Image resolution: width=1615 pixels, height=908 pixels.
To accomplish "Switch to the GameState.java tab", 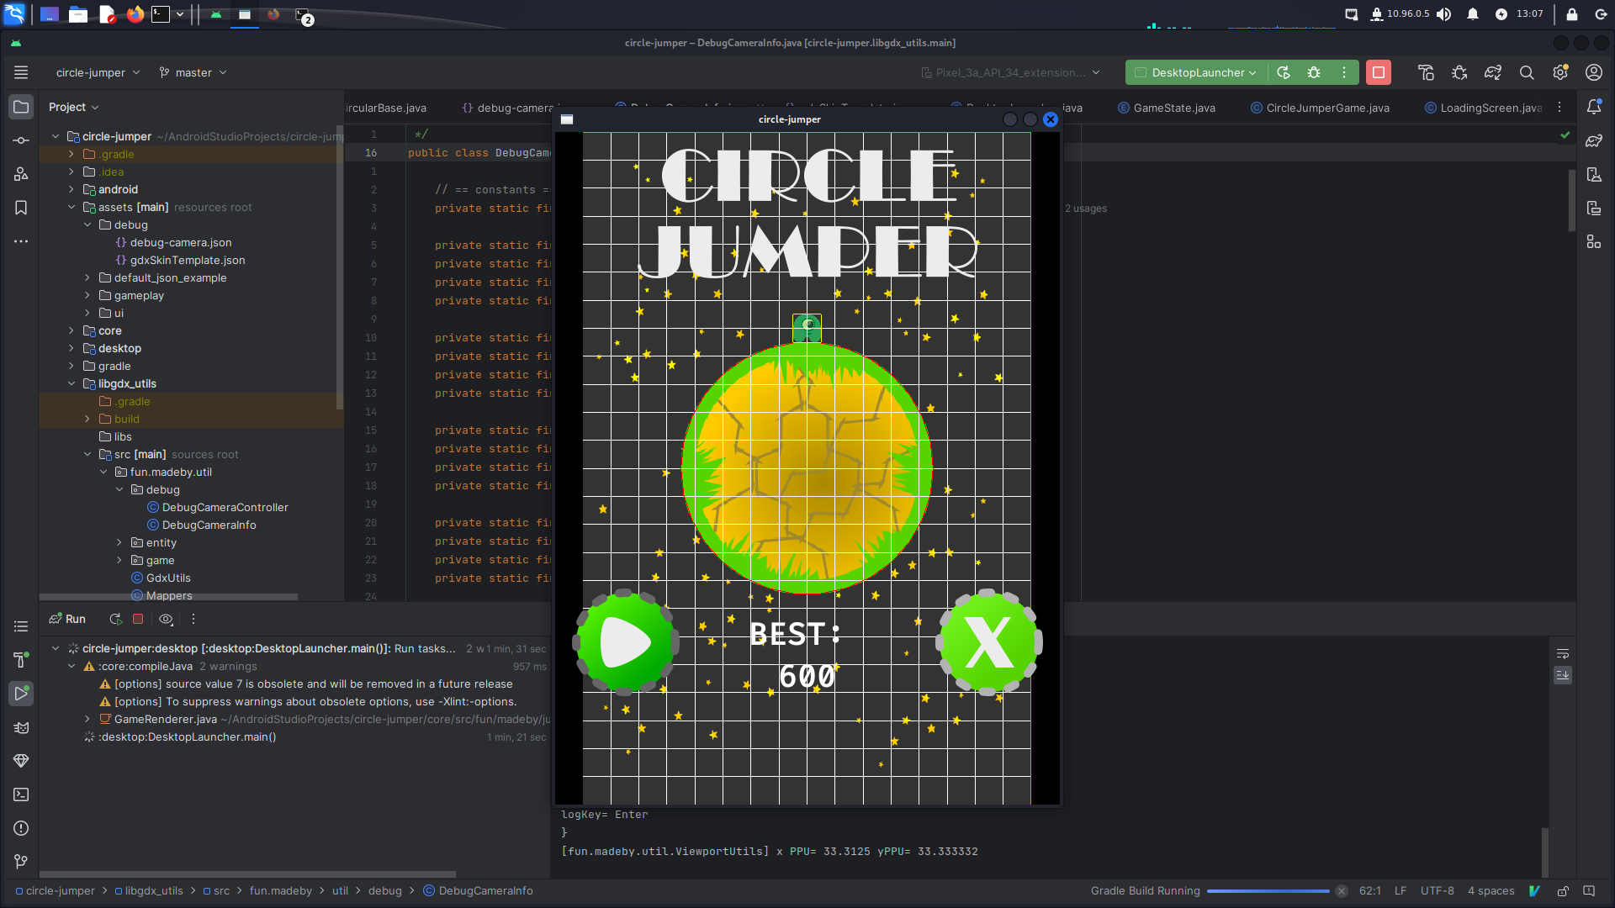I will [1173, 108].
